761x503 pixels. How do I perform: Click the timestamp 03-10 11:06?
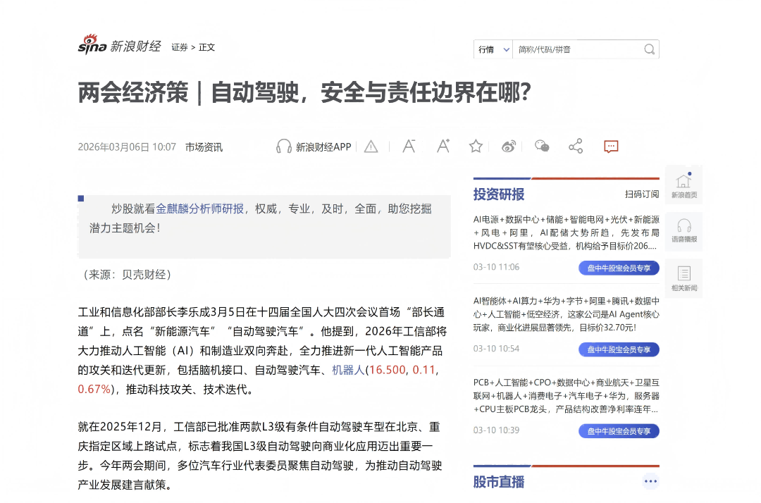pyautogui.click(x=496, y=267)
